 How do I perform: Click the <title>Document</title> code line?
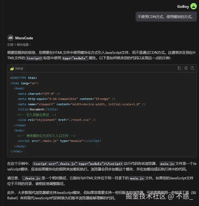pos(38,109)
